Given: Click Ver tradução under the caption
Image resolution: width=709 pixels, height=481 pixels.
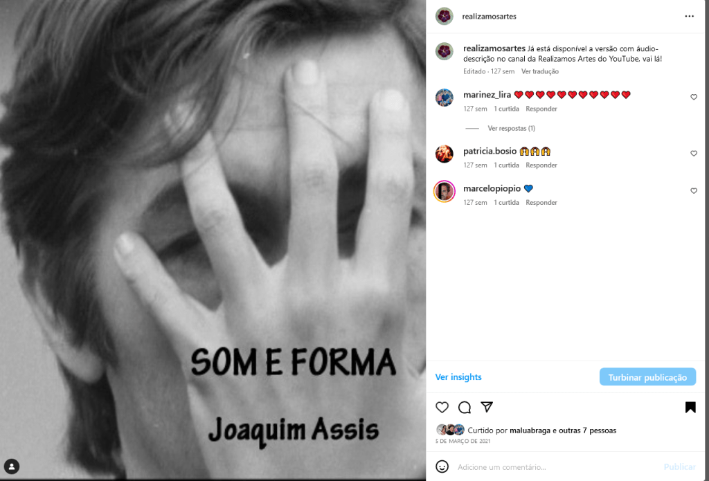Looking at the screenshot, I should [x=540, y=71].
